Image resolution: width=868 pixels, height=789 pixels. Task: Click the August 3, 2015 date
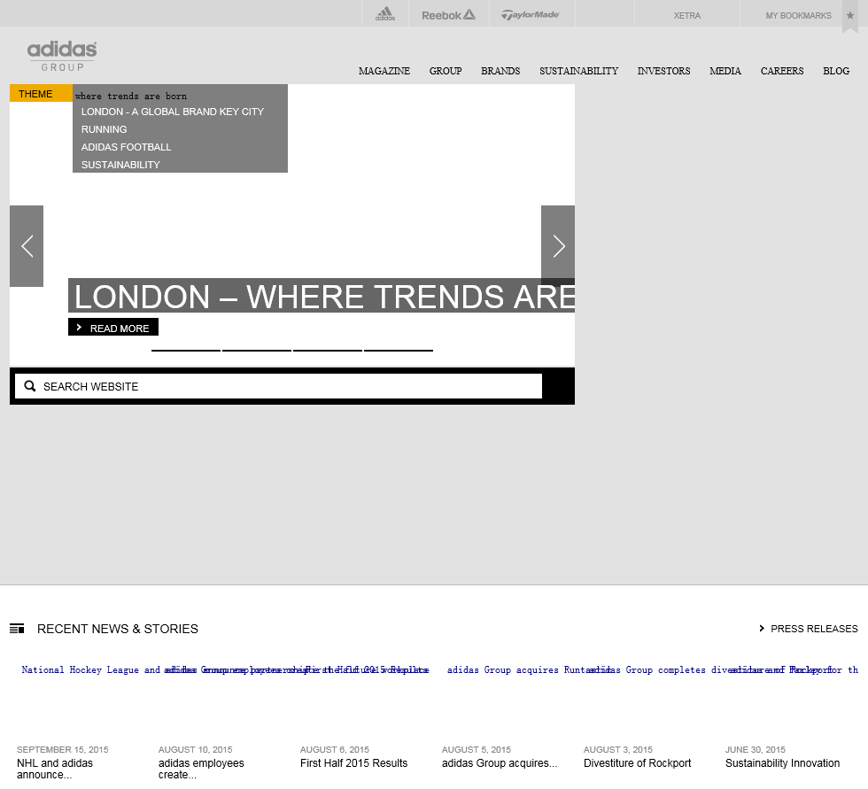[x=618, y=750]
